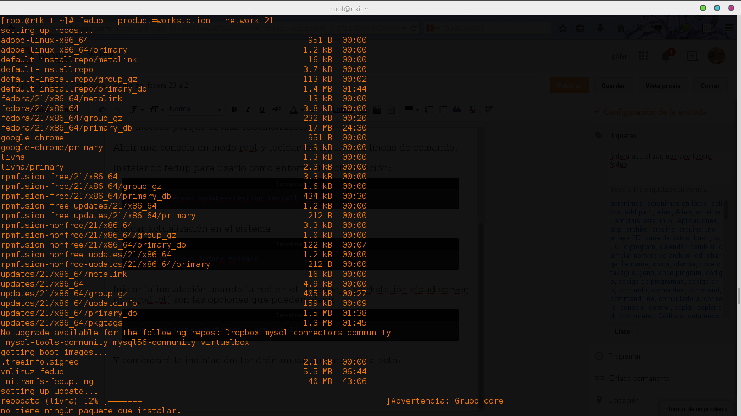741x416 pixels.
Task: Undo the last edit in Blogger editor
Action: coord(103,109)
